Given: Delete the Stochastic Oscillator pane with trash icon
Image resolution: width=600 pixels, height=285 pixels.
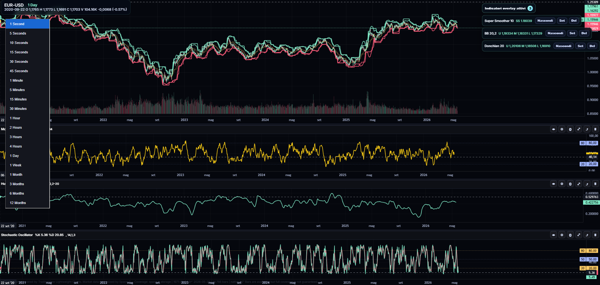Looking at the screenshot, I should [x=595, y=235].
